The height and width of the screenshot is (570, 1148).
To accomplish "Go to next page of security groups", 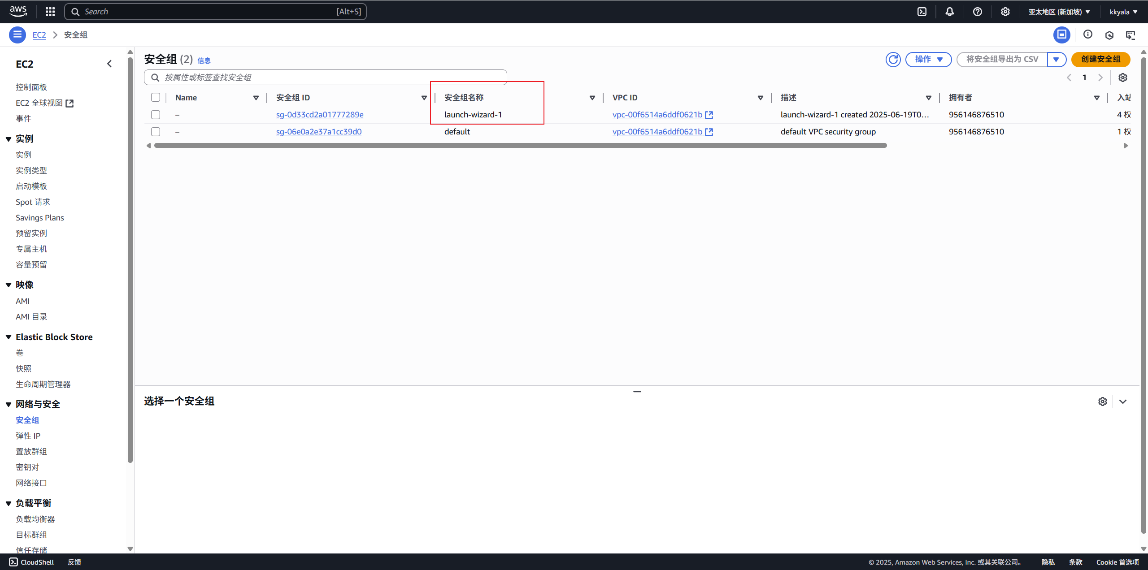I will pos(1100,78).
